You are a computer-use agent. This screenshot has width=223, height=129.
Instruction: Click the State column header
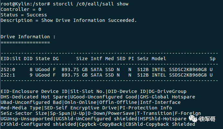coord(43,59)
